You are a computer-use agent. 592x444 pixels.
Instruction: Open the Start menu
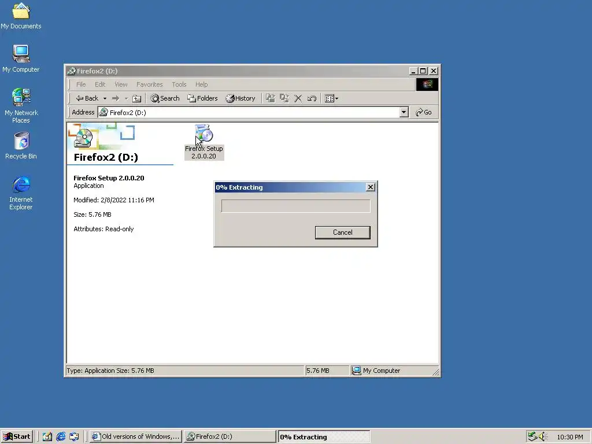pos(17,436)
